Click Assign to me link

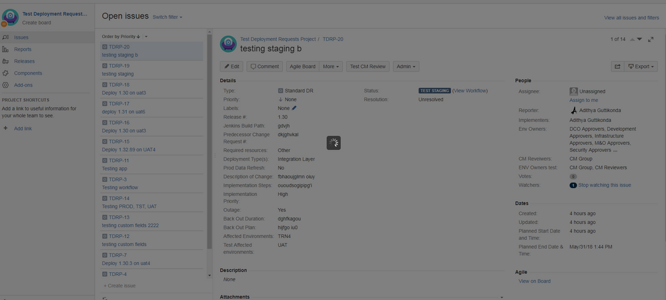(x=584, y=100)
